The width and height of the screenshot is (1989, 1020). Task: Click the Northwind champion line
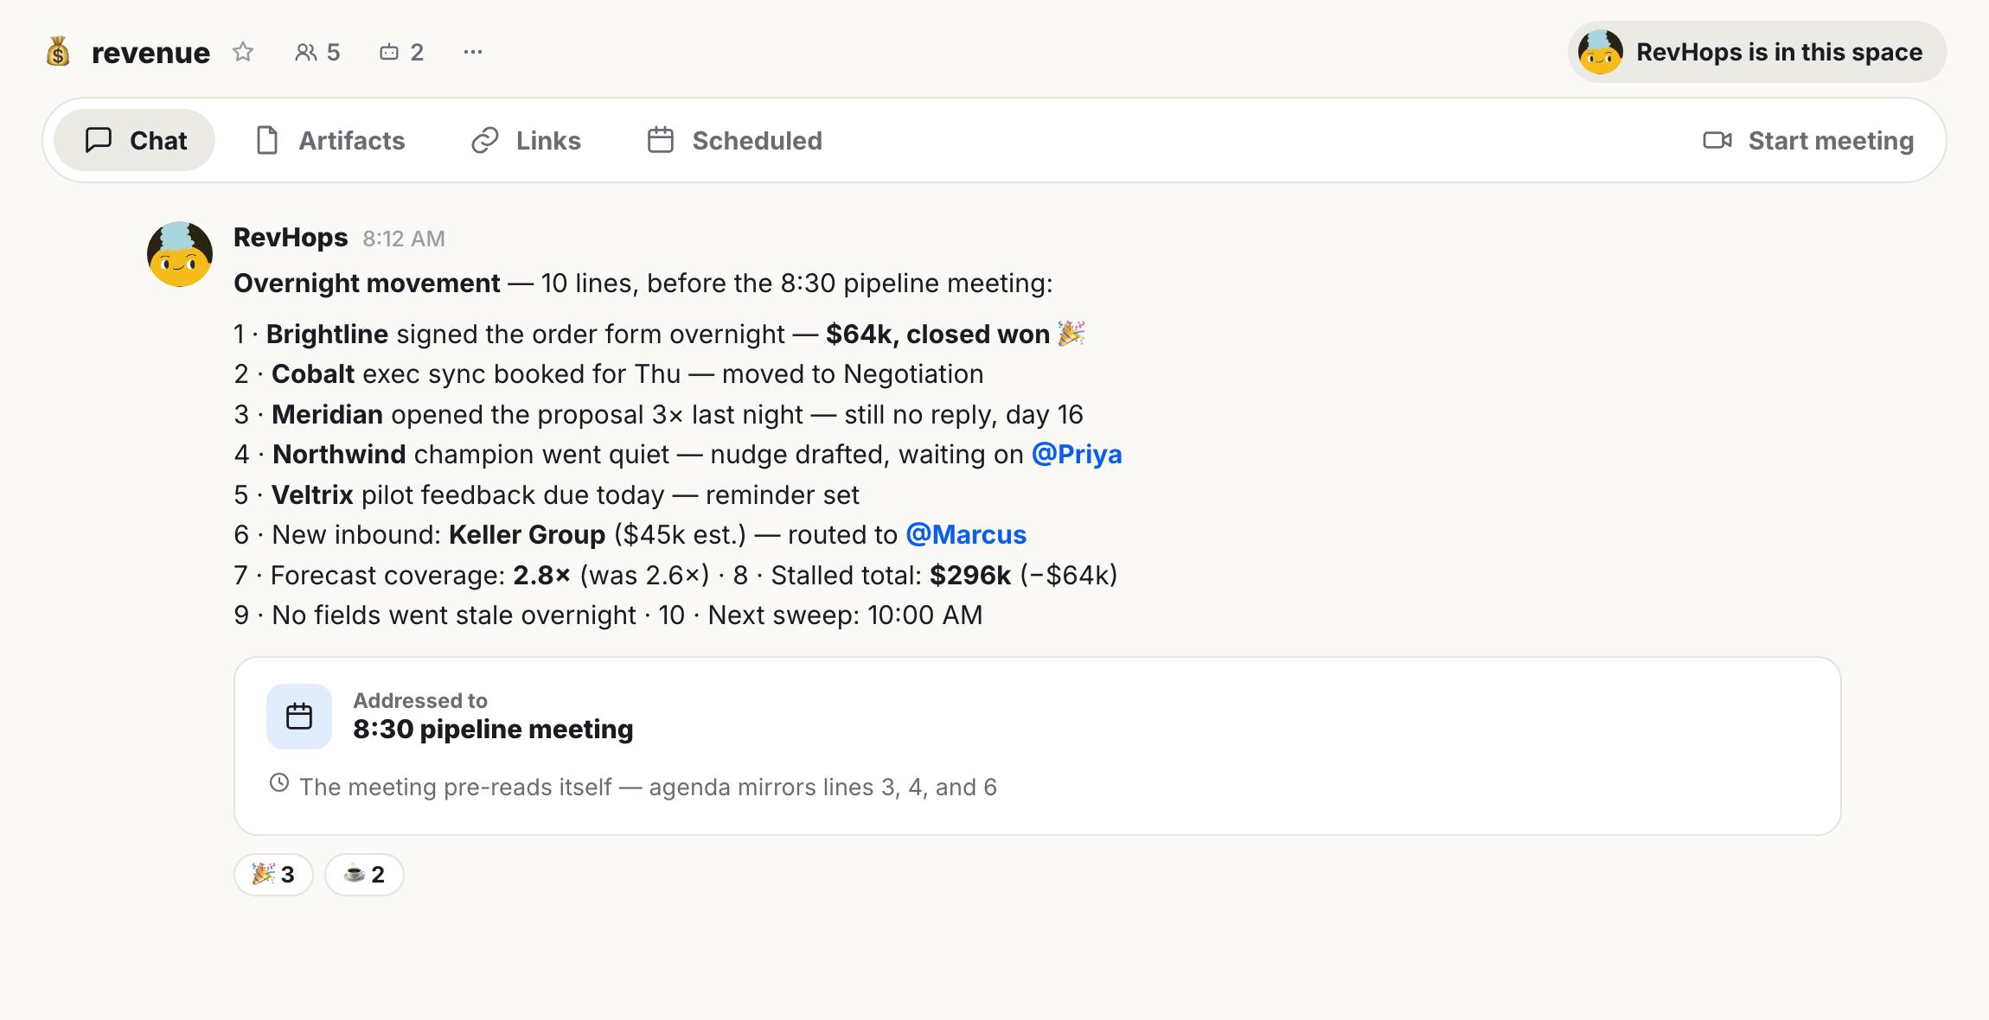click(678, 454)
